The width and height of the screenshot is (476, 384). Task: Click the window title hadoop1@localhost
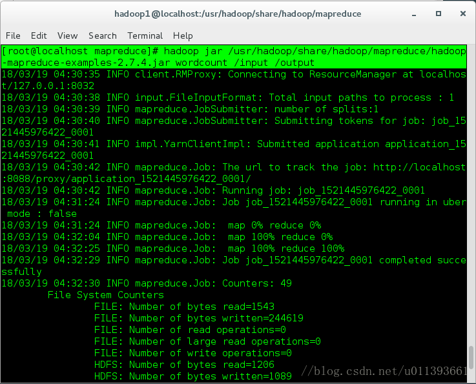pos(238,14)
